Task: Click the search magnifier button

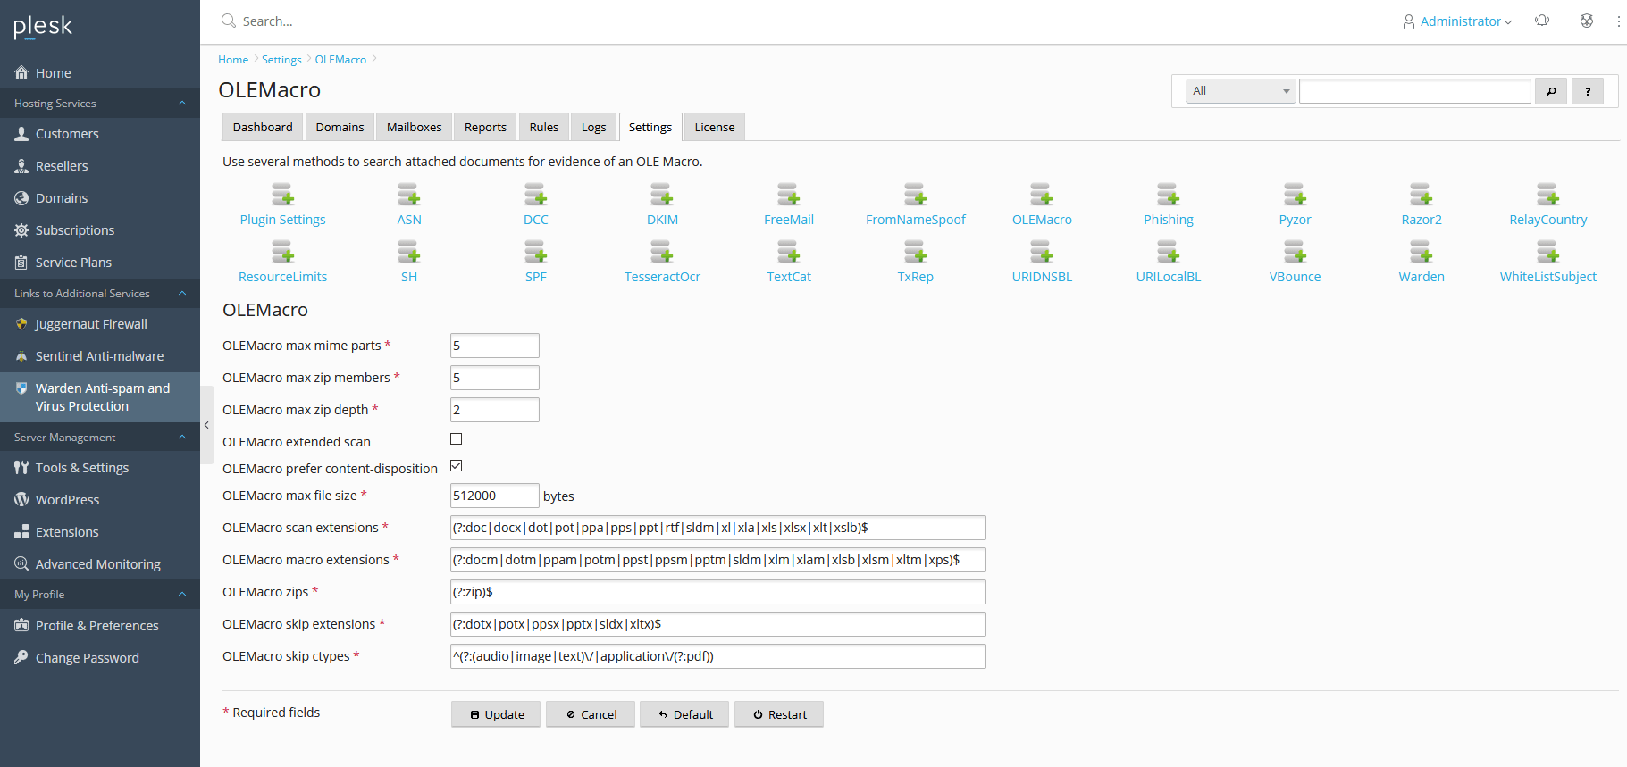Action: coord(1551,91)
